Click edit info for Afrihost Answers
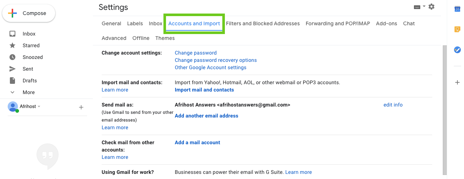This screenshot has height=179, width=464. (393, 105)
